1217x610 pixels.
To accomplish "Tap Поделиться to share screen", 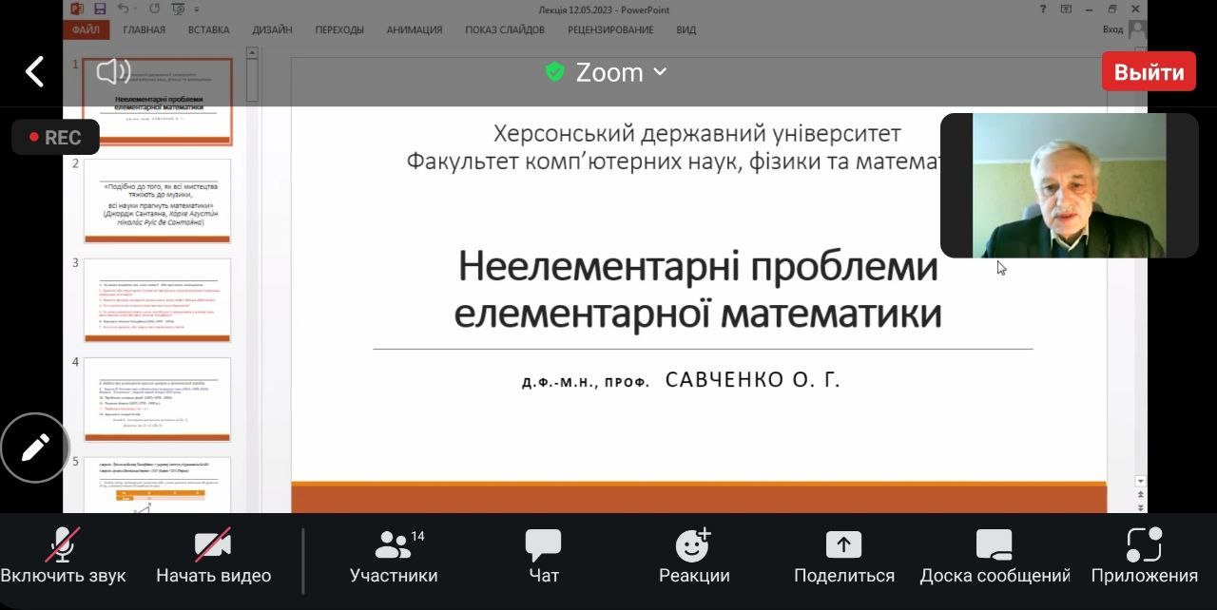I will tap(844, 557).
